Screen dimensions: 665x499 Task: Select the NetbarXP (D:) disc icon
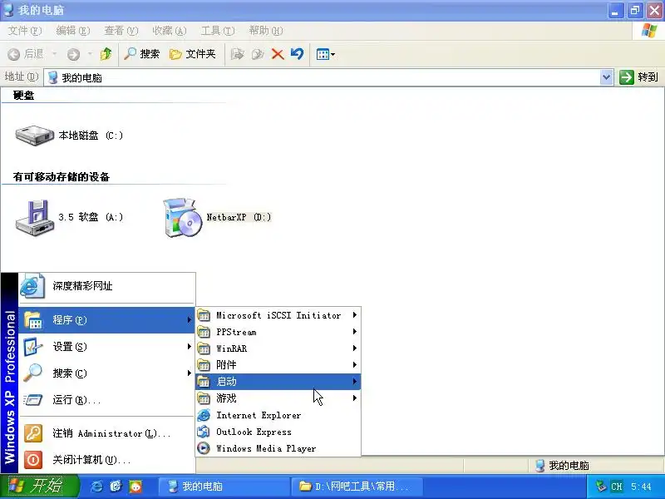(183, 217)
